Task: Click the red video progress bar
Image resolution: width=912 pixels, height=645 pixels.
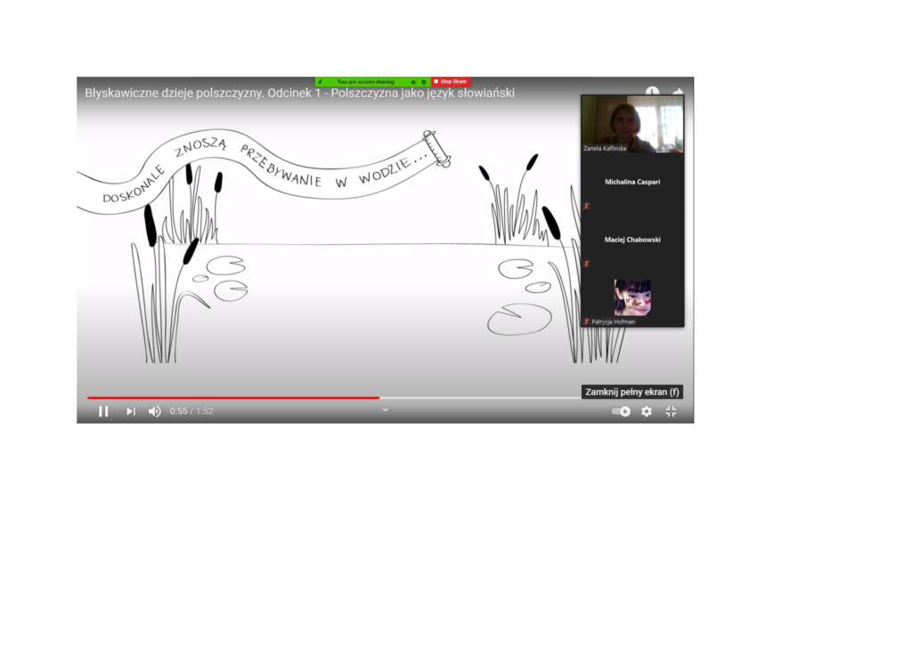Action: [x=233, y=398]
